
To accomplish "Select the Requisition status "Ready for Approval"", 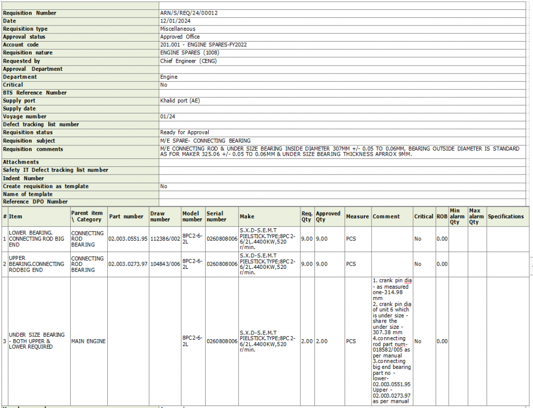I will [184, 132].
